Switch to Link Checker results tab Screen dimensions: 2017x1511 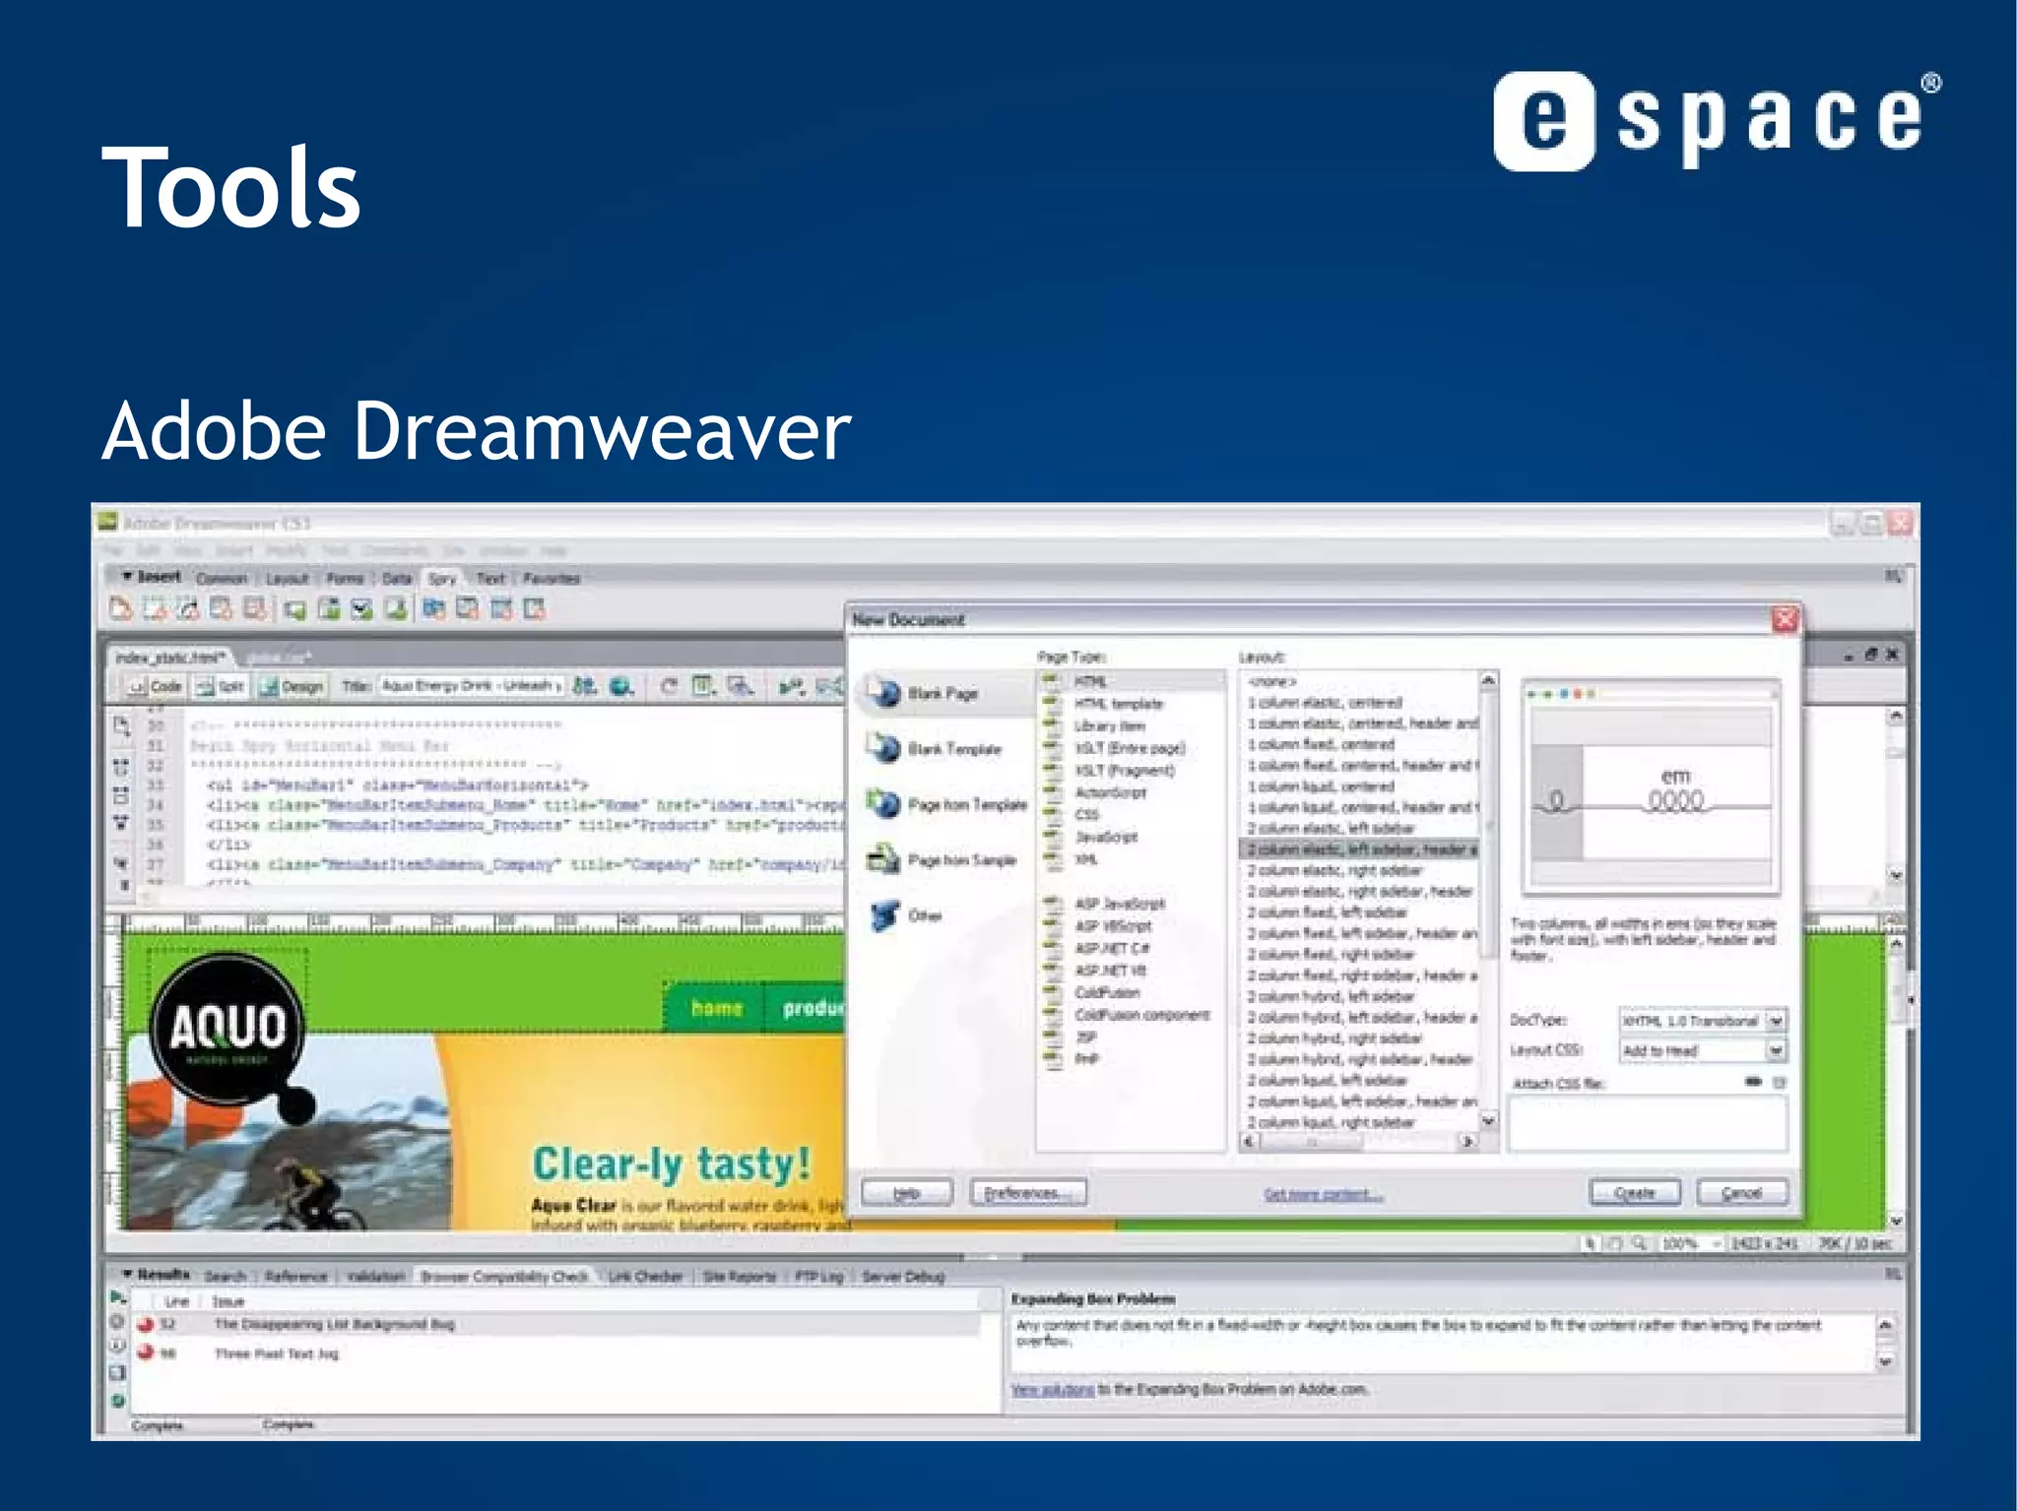click(x=645, y=1277)
